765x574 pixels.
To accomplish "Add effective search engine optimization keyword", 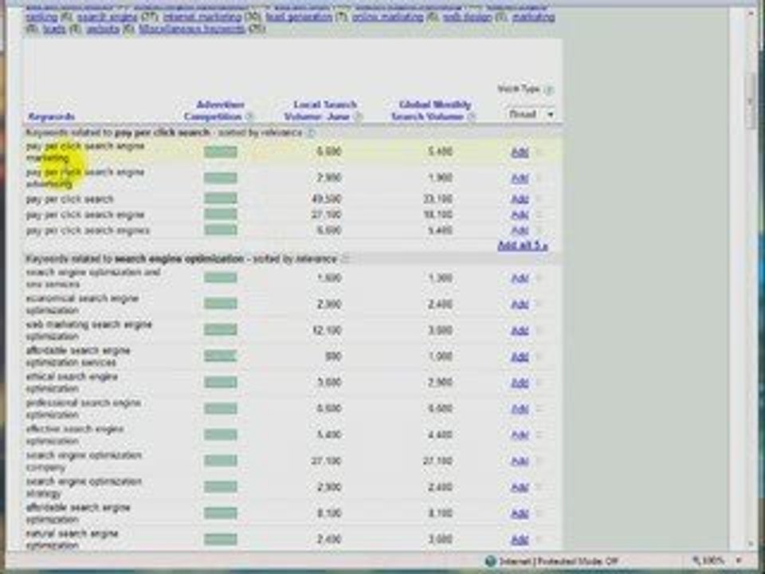I will (520, 435).
